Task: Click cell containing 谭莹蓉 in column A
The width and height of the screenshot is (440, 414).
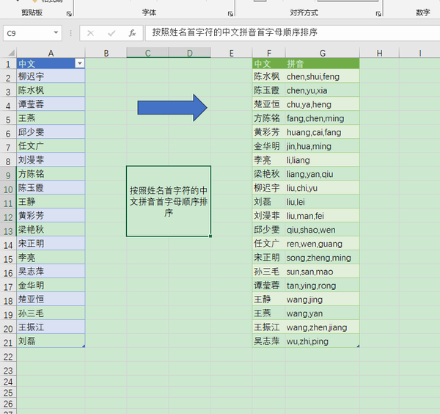Action: [51, 104]
